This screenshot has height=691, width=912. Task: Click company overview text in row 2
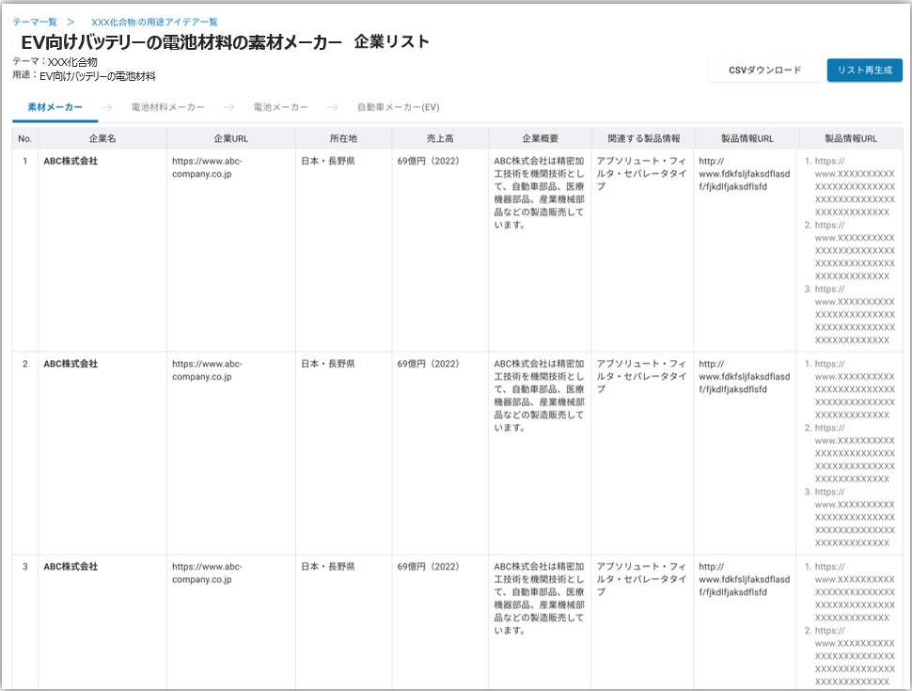[x=539, y=396]
